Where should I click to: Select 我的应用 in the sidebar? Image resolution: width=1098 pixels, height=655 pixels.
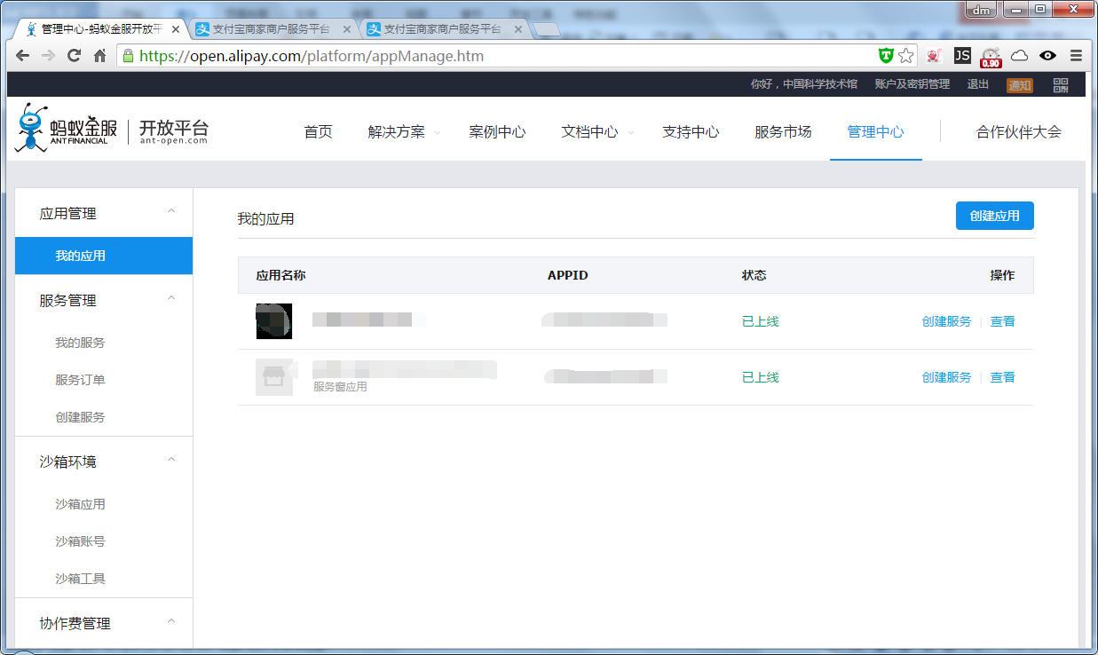point(104,256)
